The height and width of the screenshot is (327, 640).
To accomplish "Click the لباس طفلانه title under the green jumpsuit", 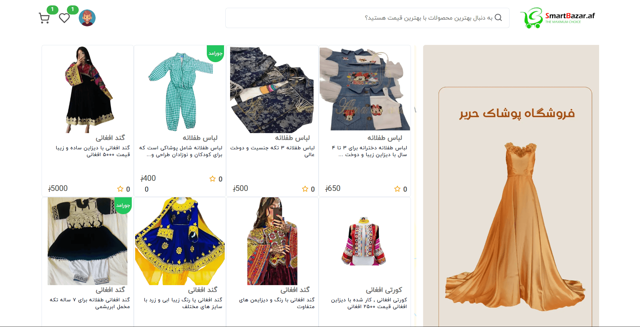I will coord(200,138).
